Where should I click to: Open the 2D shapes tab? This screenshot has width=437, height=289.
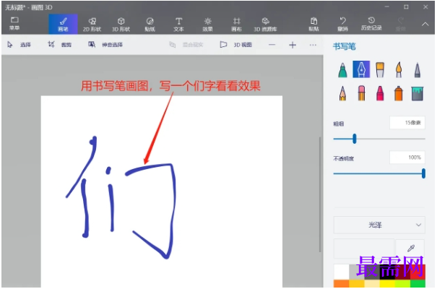click(92, 25)
